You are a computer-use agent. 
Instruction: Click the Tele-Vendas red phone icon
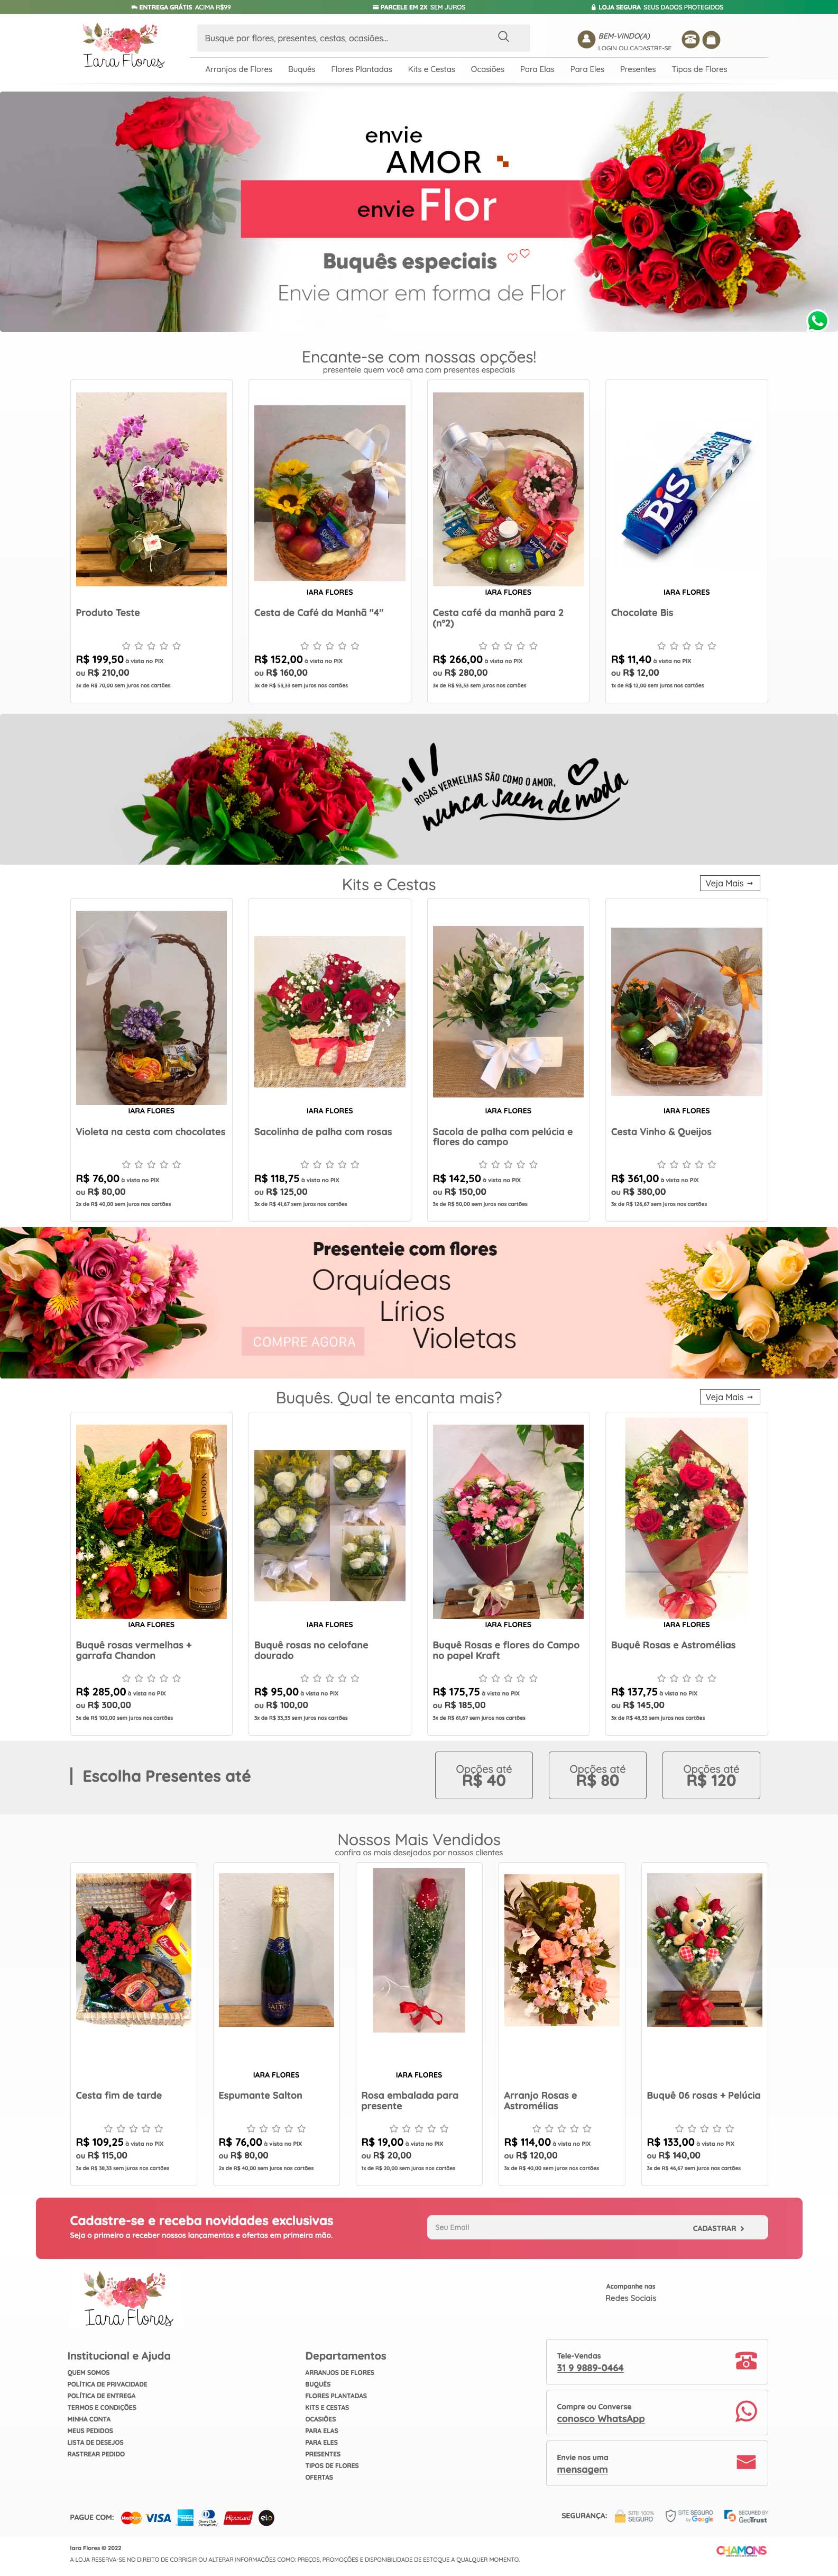click(745, 2360)
